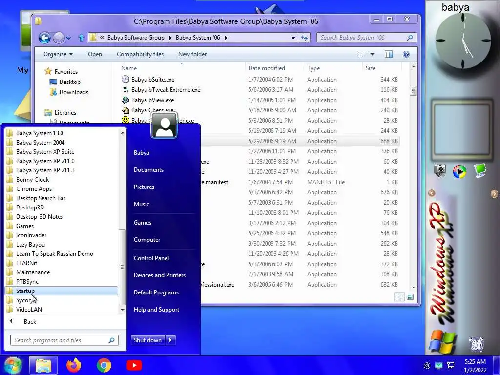Select Desktop in Favorites pane
500x375 pixels.
click(x=65, y=82)
